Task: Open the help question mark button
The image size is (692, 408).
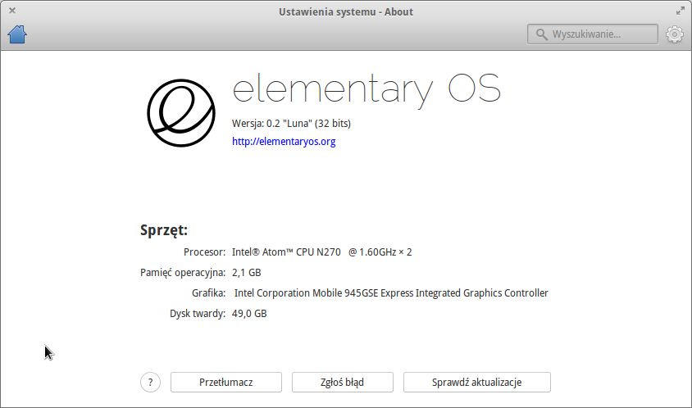Action: tap(150, 382)
